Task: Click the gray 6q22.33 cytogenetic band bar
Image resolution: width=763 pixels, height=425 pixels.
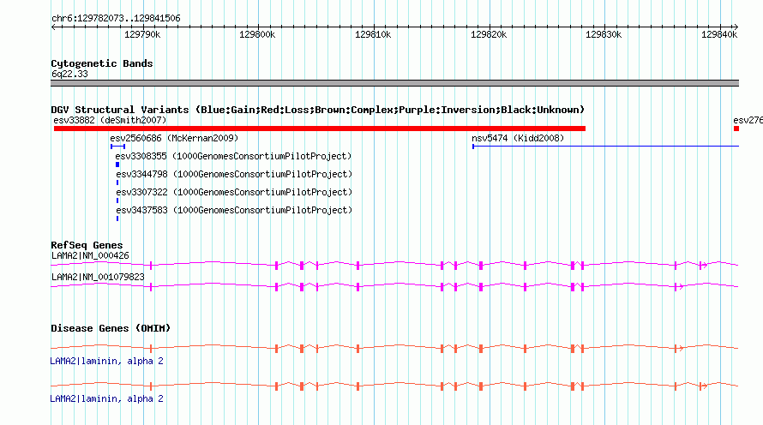Action: click(x=394, y=83)
